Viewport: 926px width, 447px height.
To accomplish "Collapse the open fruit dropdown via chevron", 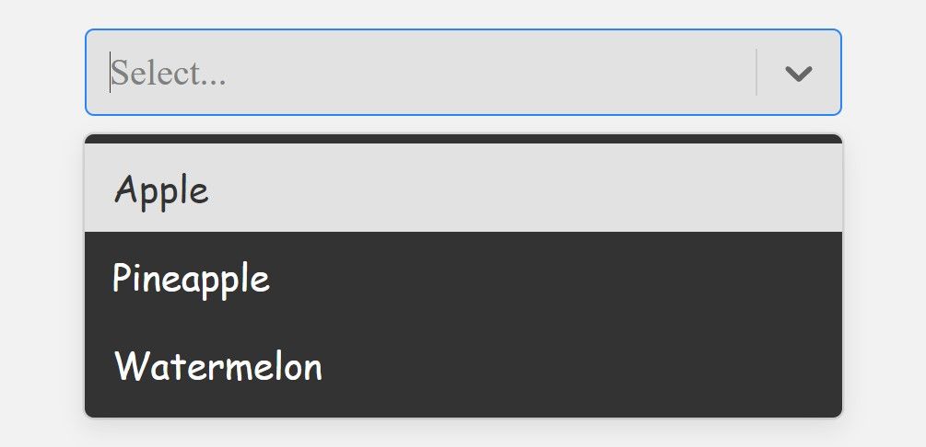I will pos(798,74).
